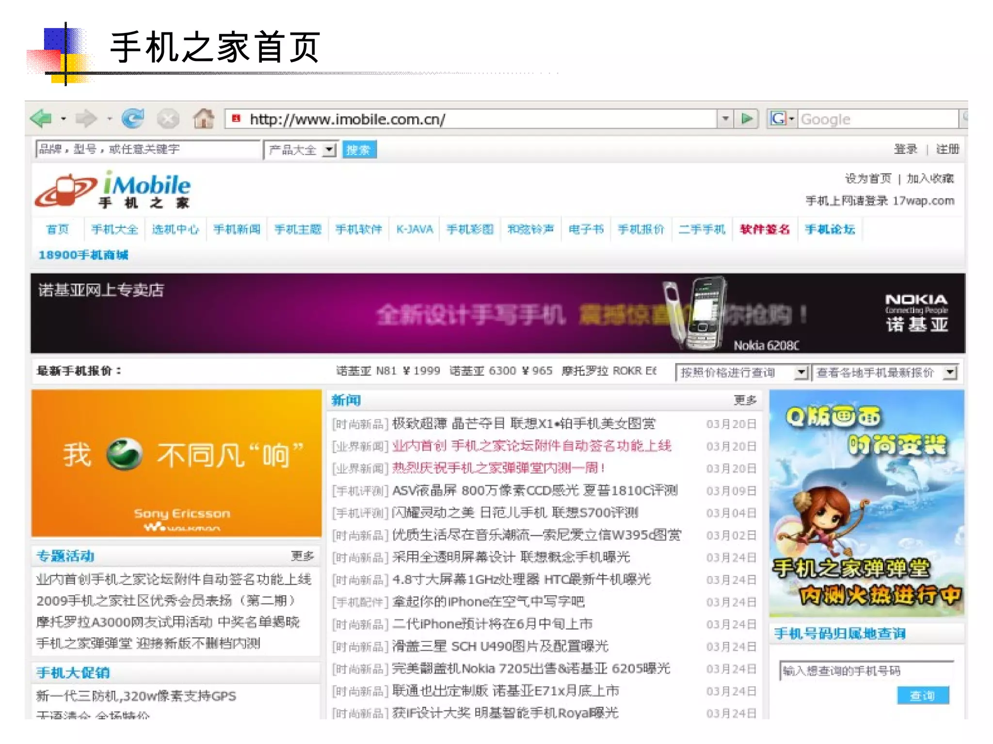Open news 极致超薄 晶芒夺目 联想X1
Screen dimensions: 993x744
tap(524, 423)
